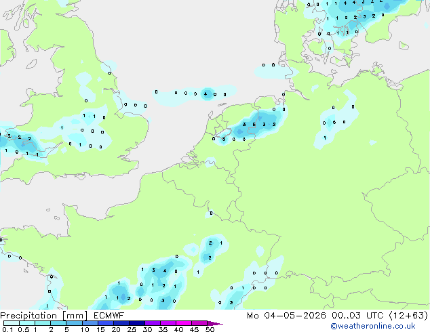Click the '10' legend scale label
The width and height of the screenshot is (430, 332).
pyautogui.click(x=85, y=329)
